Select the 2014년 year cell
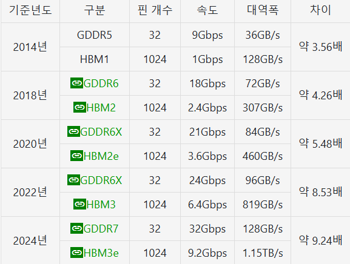Viewport: 350px width, 264px height. pos(30,47)
